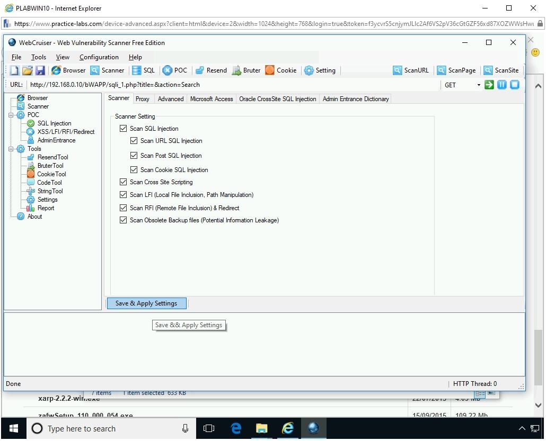
Task: Select Settings in the tree
Action: click(47, 200)
